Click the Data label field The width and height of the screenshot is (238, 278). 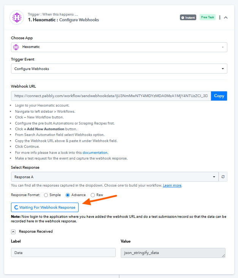point(63,252)
